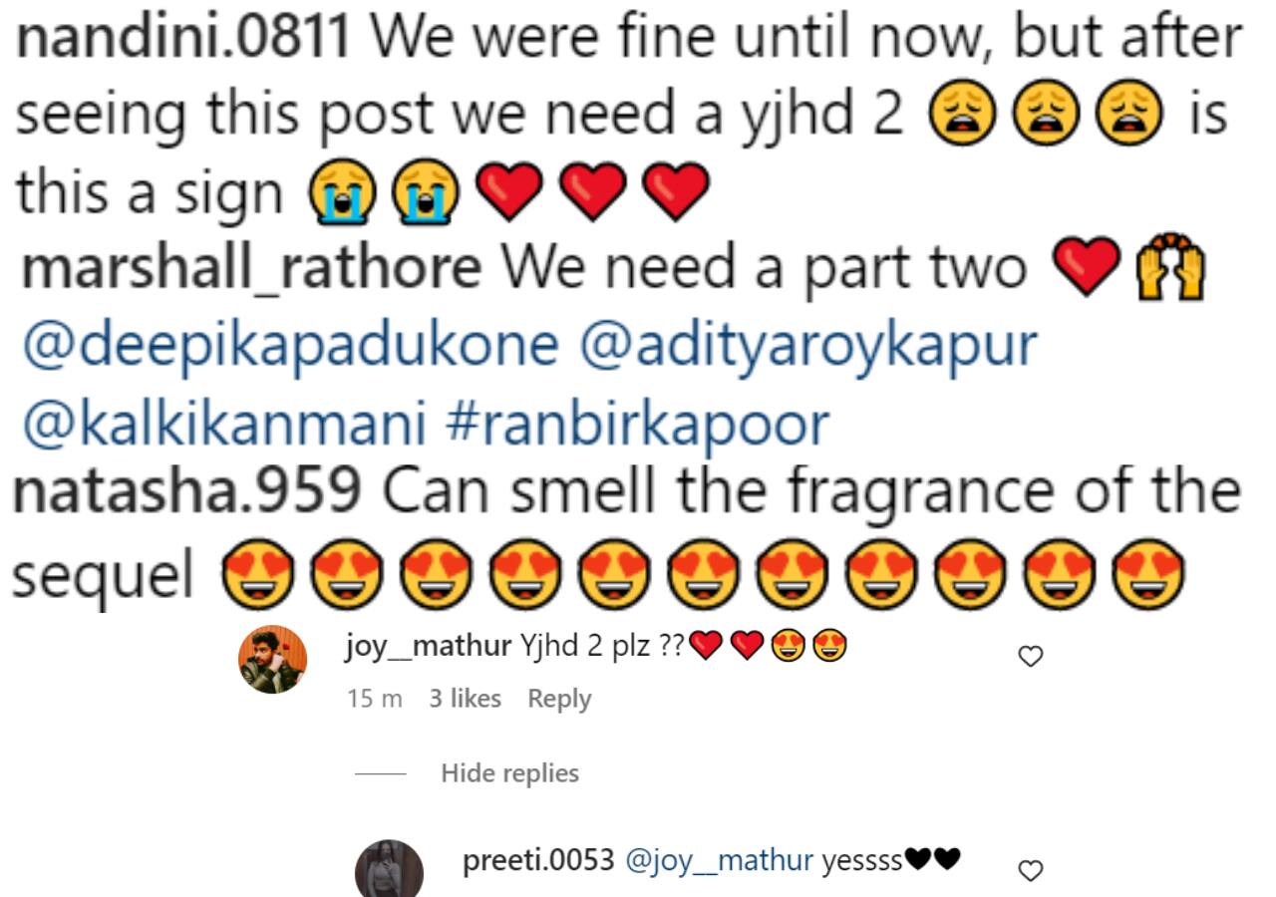Open preeti.0053's profile avatar
This screenshot has width=1276, height=897.
tap(390, 871)
